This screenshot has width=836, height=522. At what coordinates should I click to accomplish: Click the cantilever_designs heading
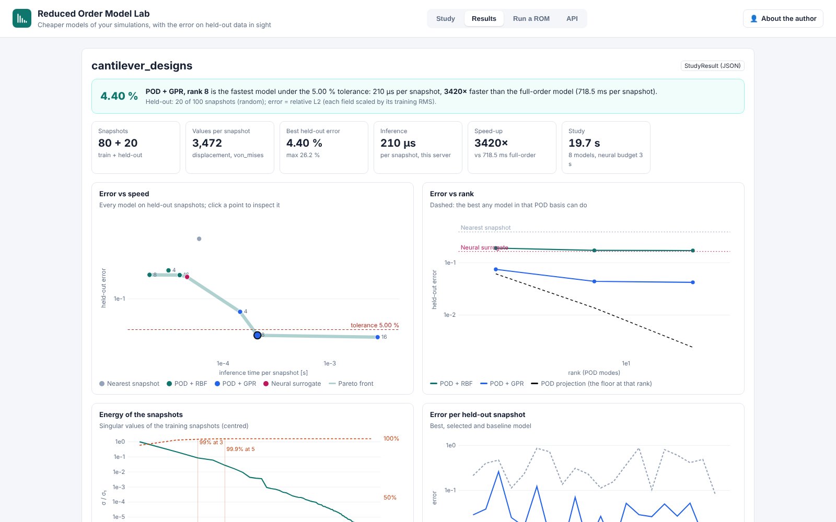[x=142, y=66]
